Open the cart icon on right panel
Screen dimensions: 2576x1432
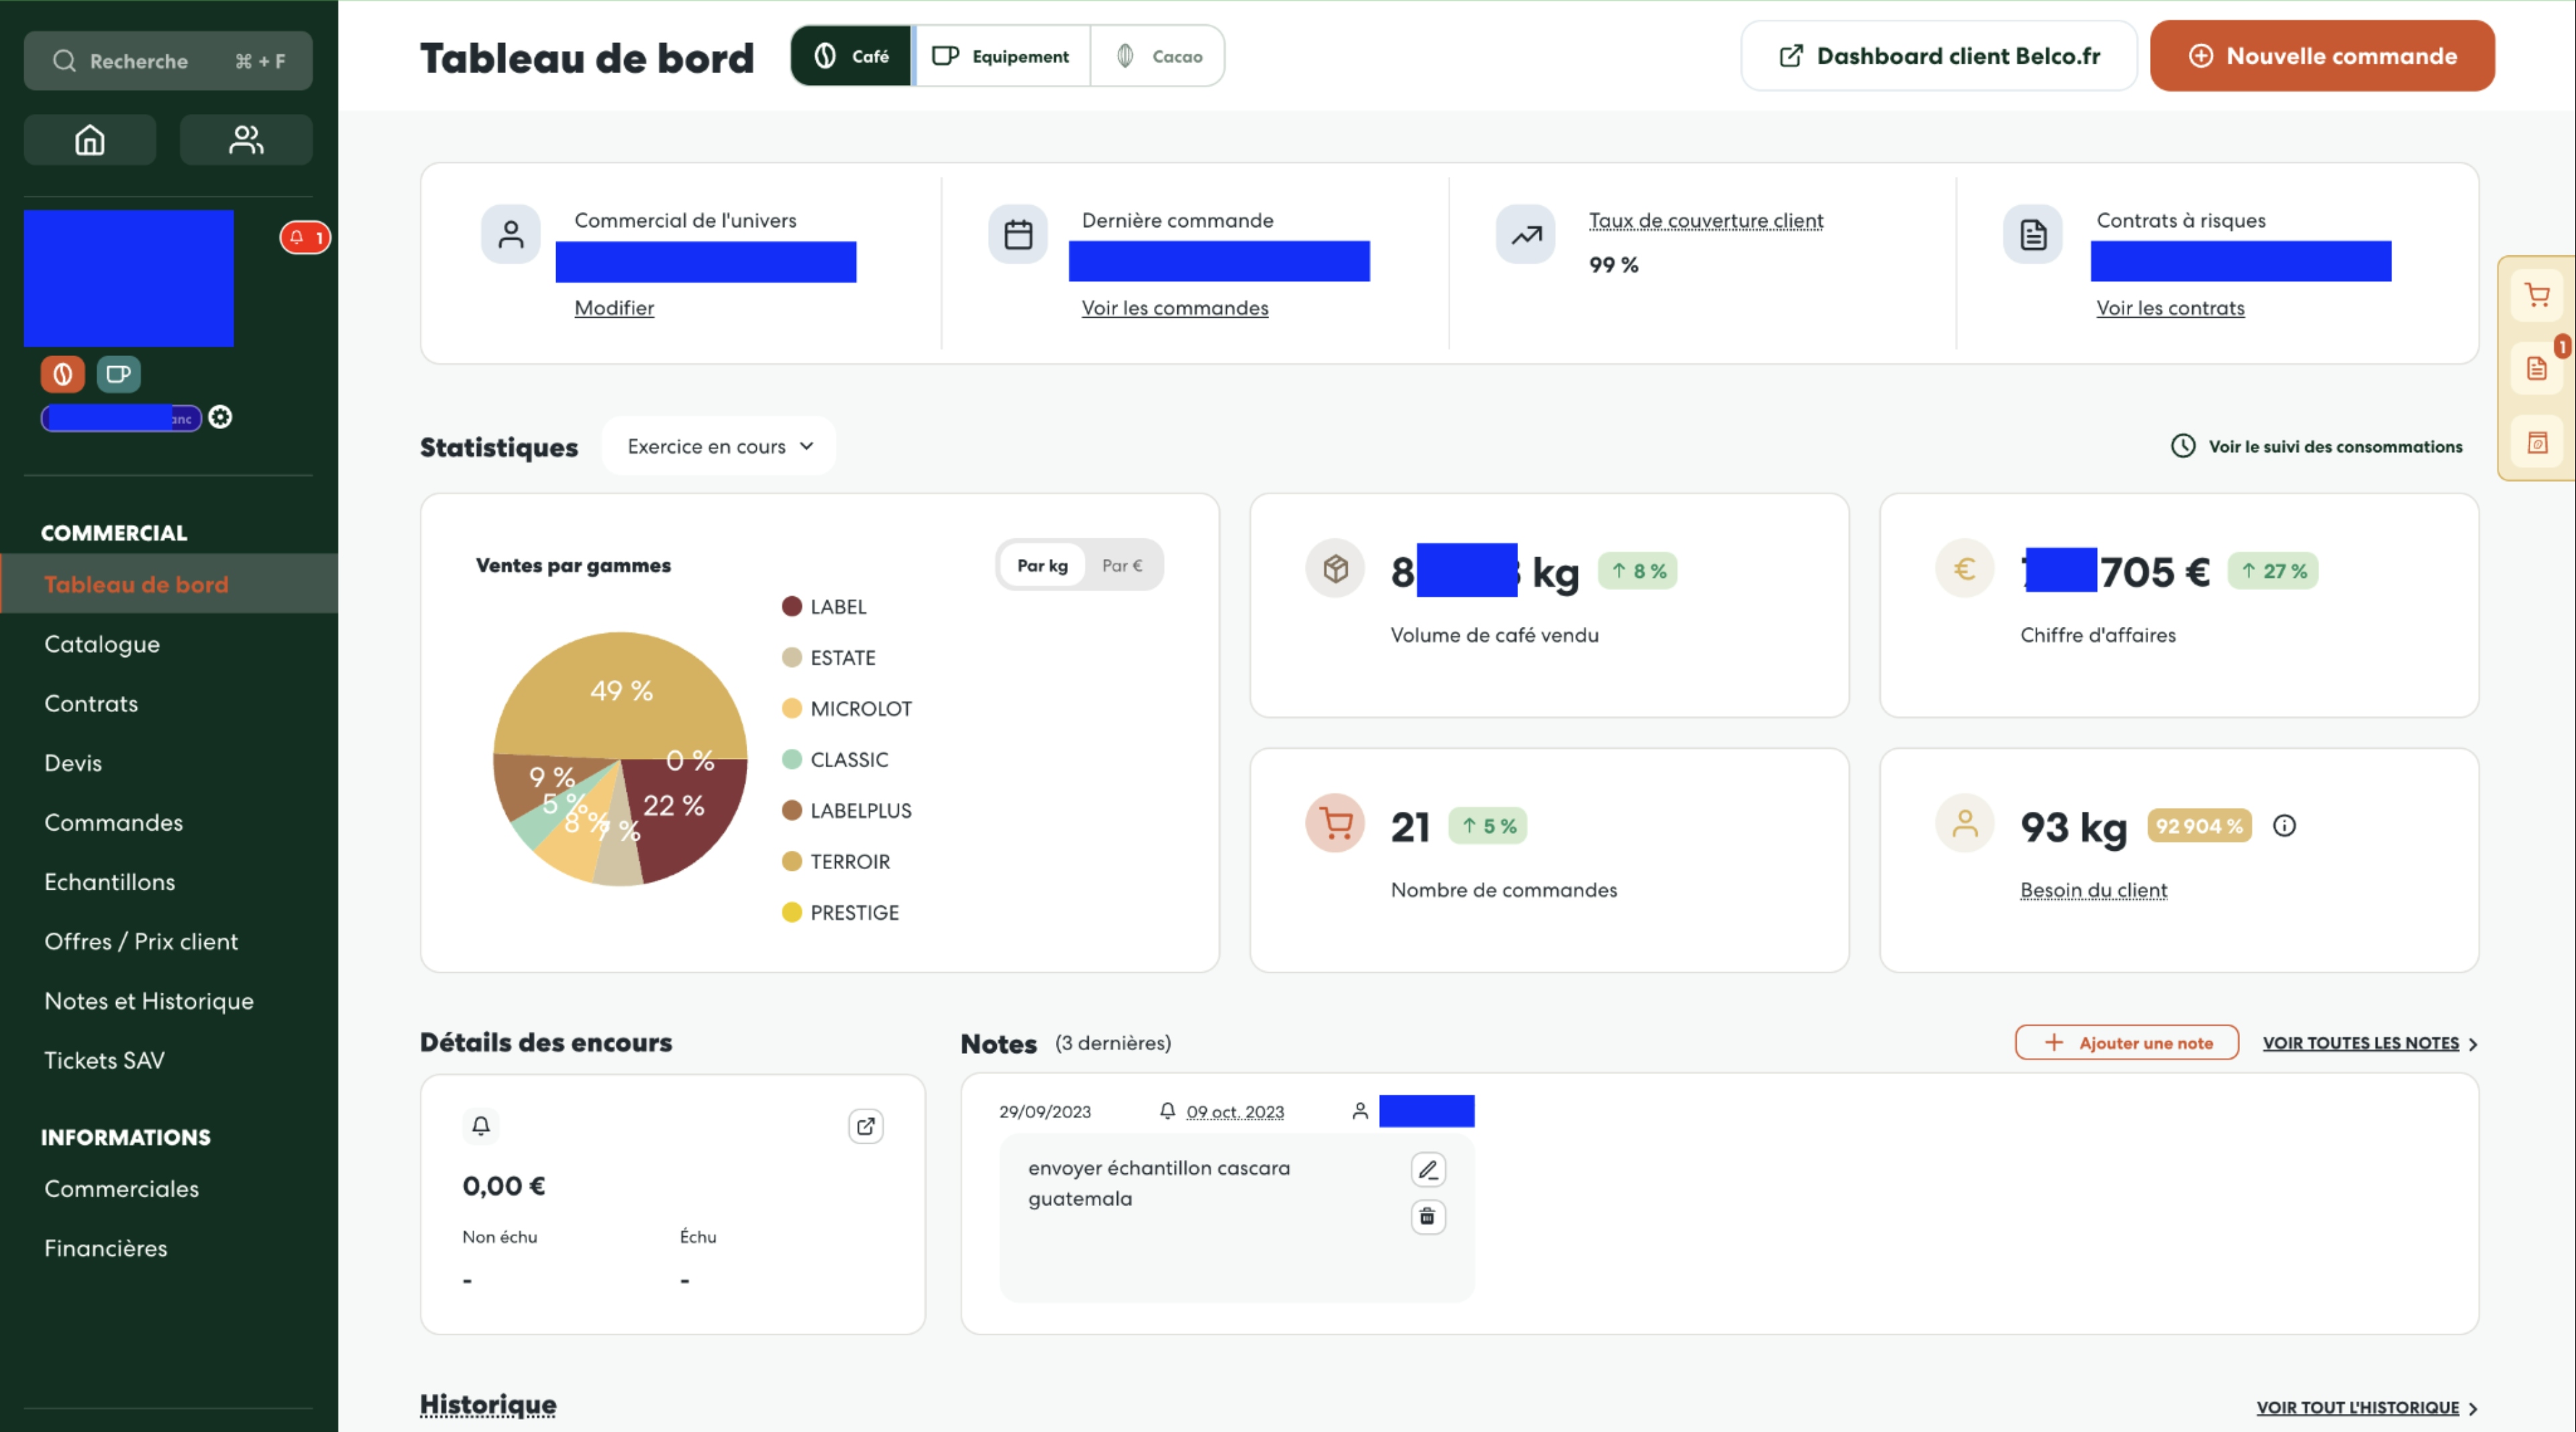(x=2536, y=295)
